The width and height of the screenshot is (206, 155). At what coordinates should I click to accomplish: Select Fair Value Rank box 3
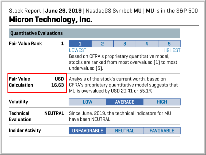(125, 44)
